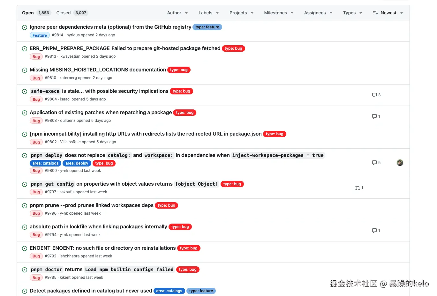Switch to the Closed issues tab
This screenshot has width=437, height=296.
click(63, 13)
